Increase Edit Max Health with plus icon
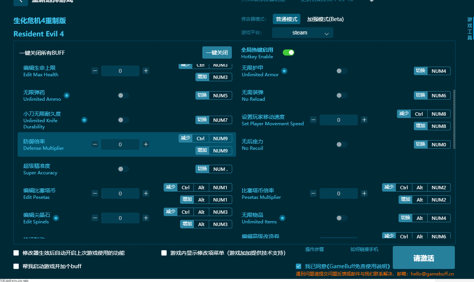Image resolution: width=474 pixels, height=282 pixels. 146,71
